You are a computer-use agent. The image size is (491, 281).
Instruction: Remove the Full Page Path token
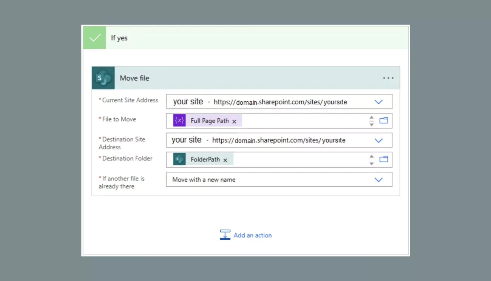234,121
